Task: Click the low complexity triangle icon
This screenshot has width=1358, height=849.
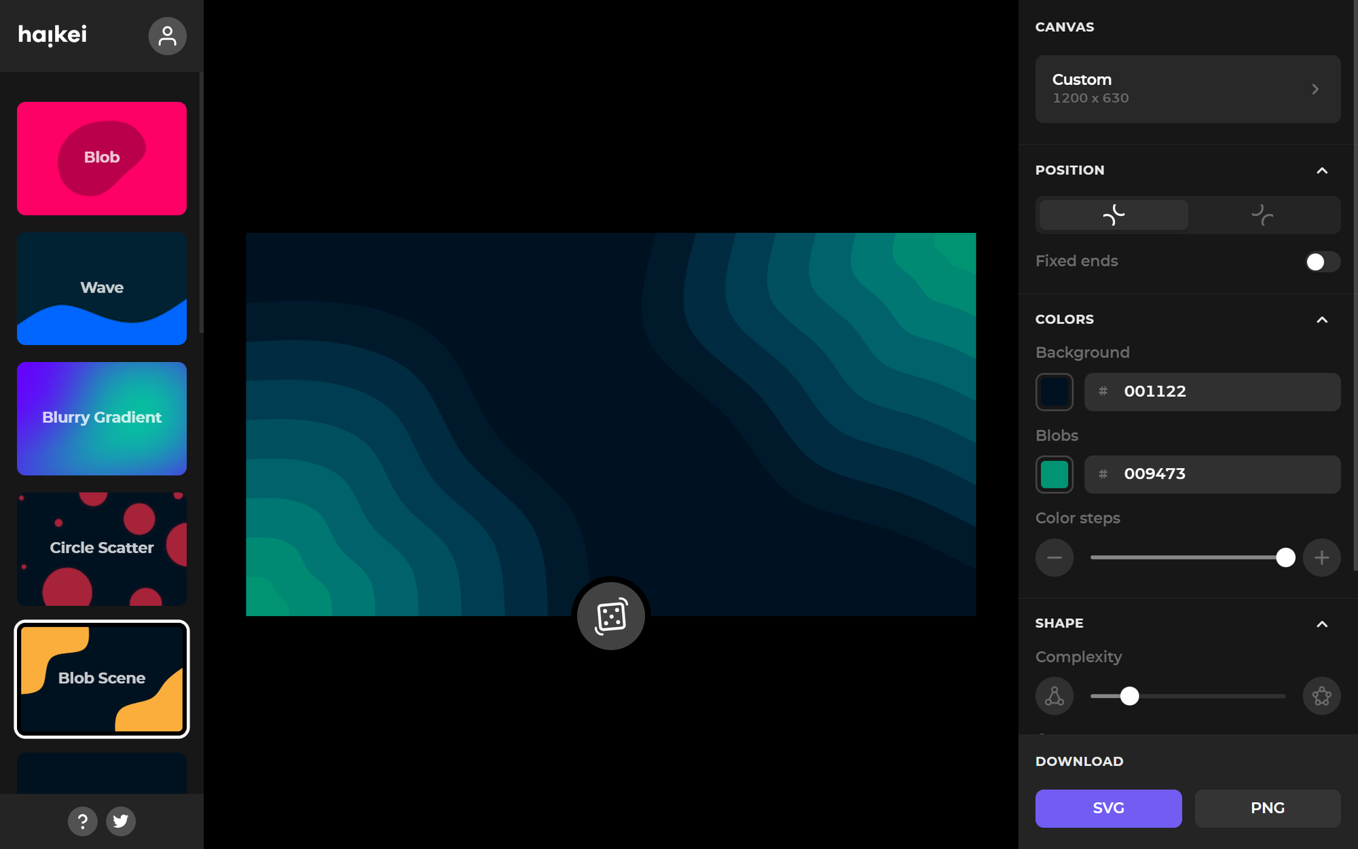Action: 1054,696
